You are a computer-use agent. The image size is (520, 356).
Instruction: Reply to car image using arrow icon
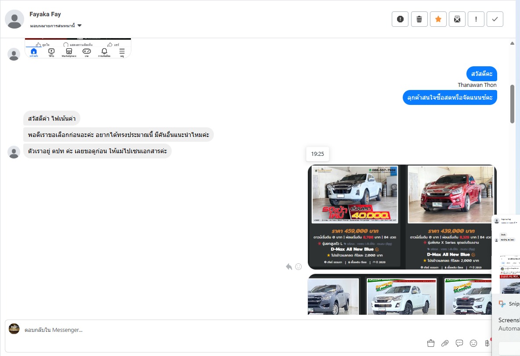(x=289, y=266)
